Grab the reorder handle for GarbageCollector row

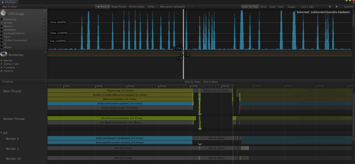(45, 33)
